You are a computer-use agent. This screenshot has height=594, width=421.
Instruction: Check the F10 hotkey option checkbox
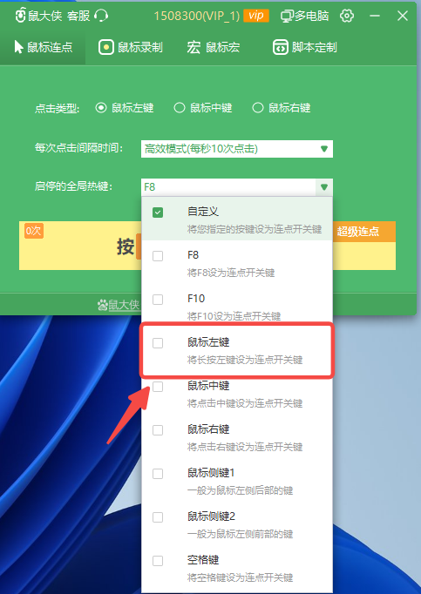pyautogui.click(x=158, y=300)
